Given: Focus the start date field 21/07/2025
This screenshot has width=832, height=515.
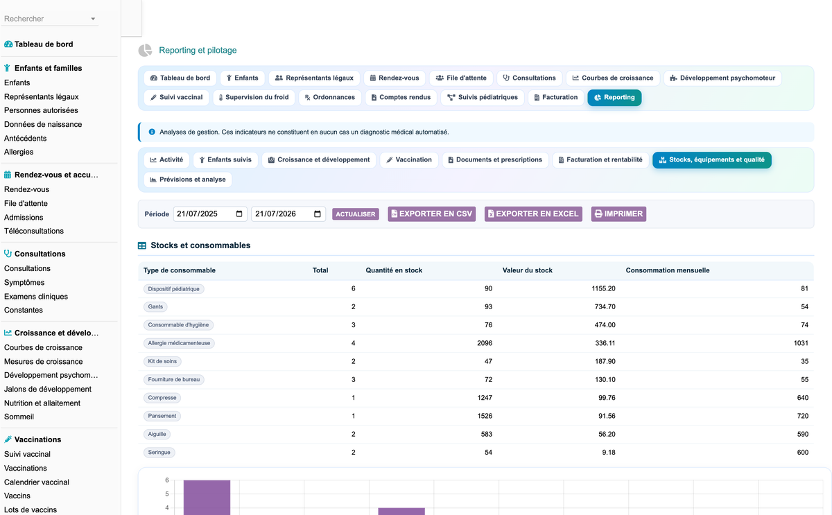Looking at the screenshot, I should tap(210, 213).
